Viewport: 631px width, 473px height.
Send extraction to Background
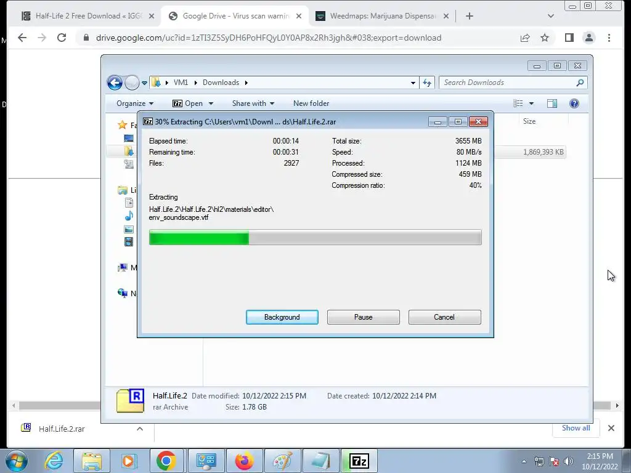pyautogui.click(x=282, y=317)
